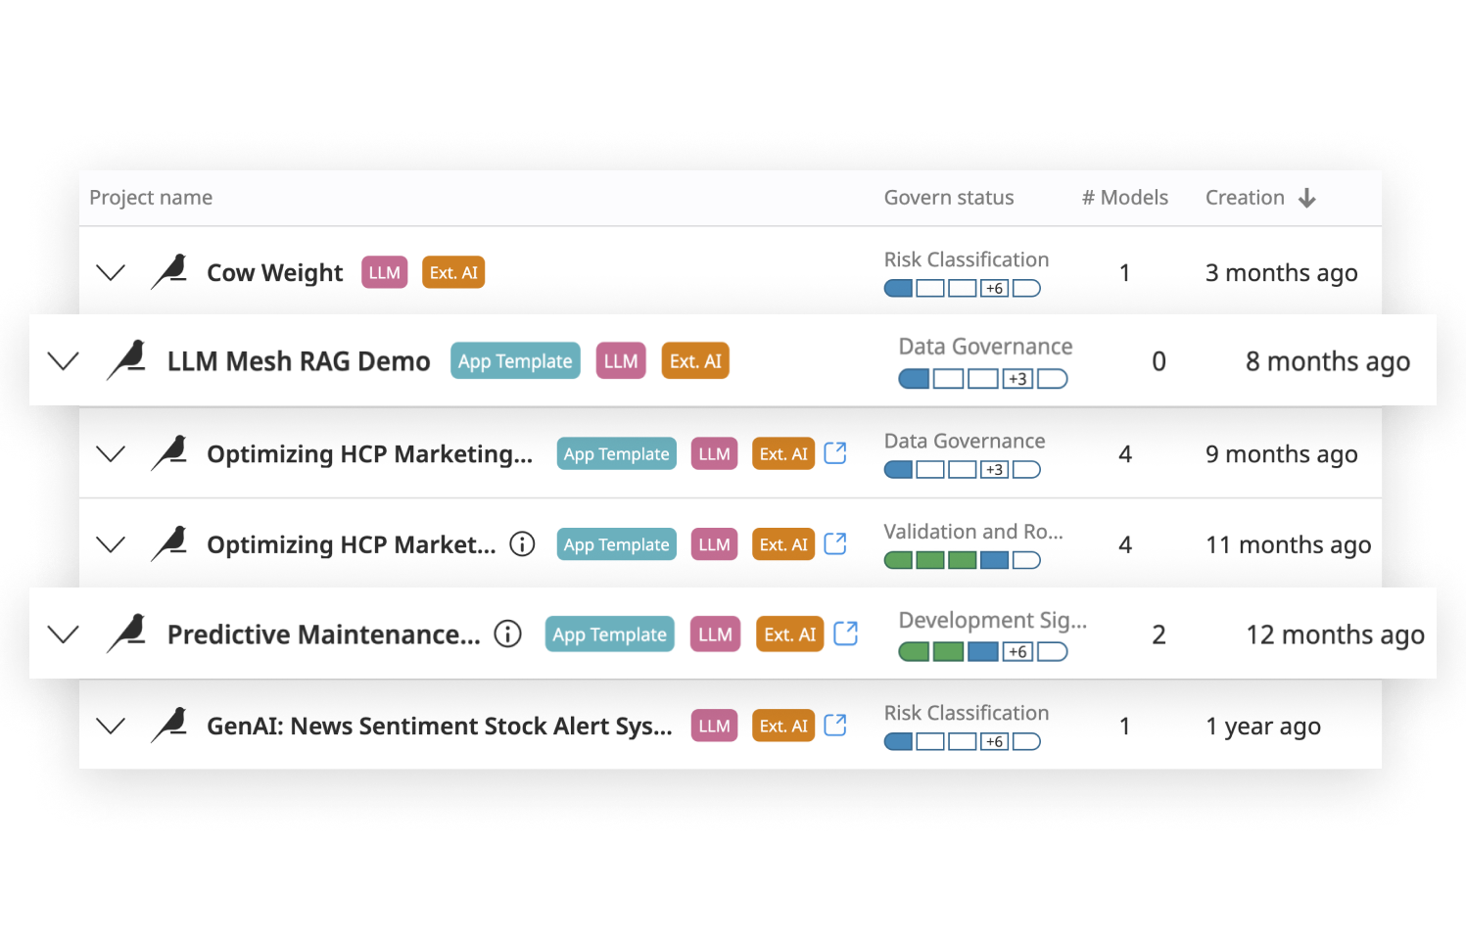Expand the Cow Weight project row
1466x940 pixels.
click(111, 272)
